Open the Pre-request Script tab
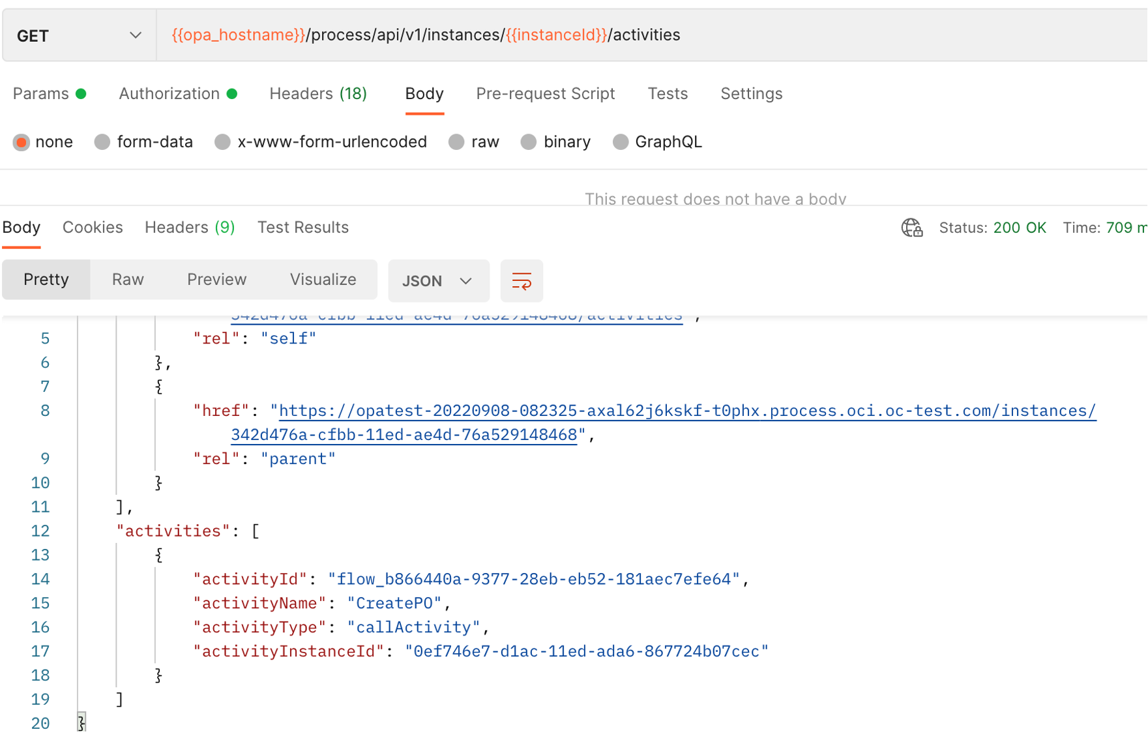This screenshot has height=736, width=1148. point(545,94)
